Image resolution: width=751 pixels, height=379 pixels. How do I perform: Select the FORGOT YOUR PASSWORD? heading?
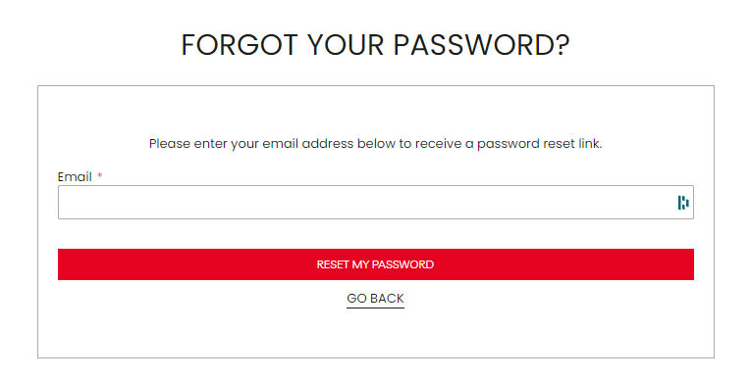(x=375, y=45)
